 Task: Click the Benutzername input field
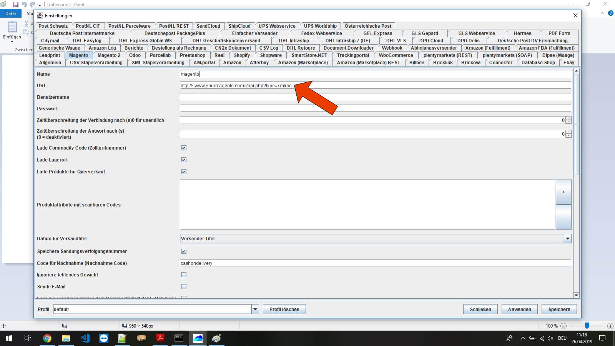pyautogui.click(x=375, y=97)
